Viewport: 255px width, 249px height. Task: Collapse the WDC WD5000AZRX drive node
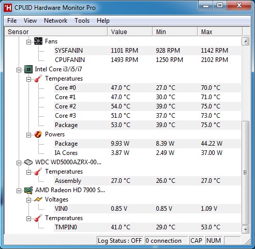(19, 163)
